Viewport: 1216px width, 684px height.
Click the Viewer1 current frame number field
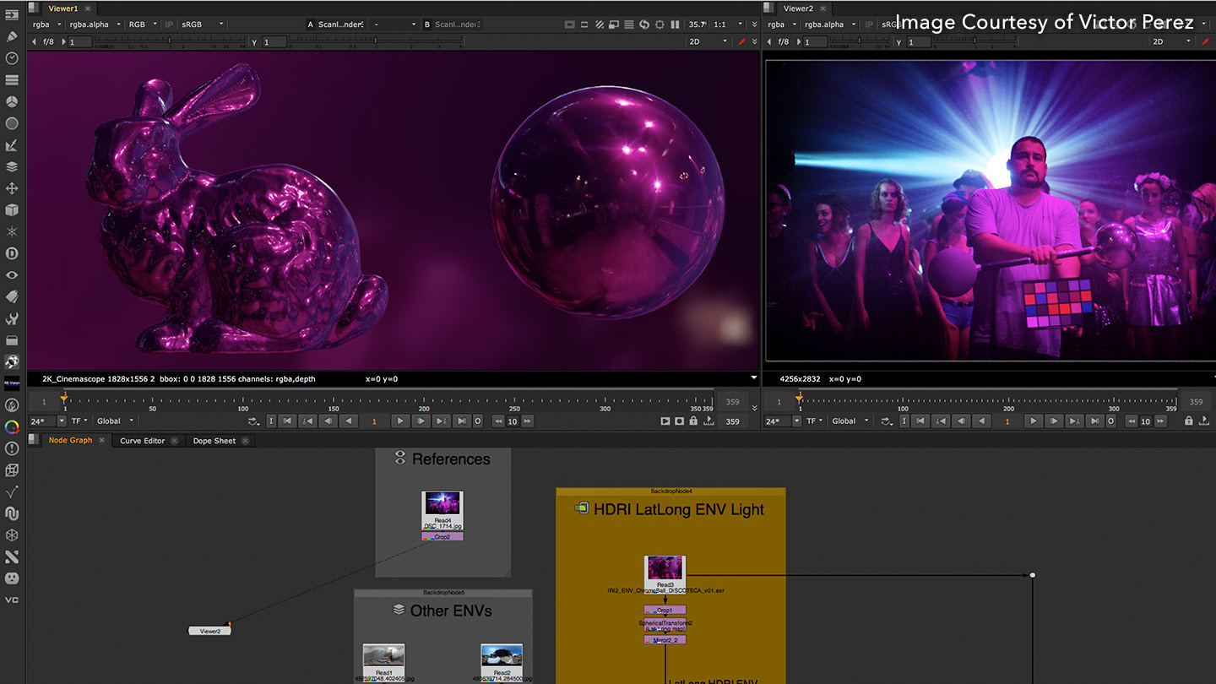point(374,421)
